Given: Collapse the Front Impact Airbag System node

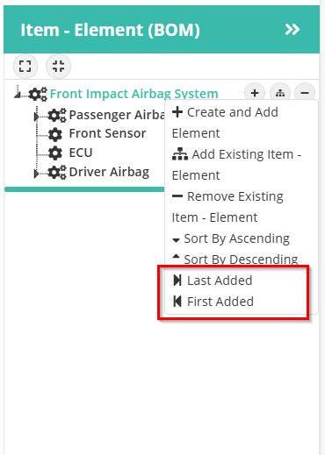Looking at the screenshot, I should click(18, 94).
